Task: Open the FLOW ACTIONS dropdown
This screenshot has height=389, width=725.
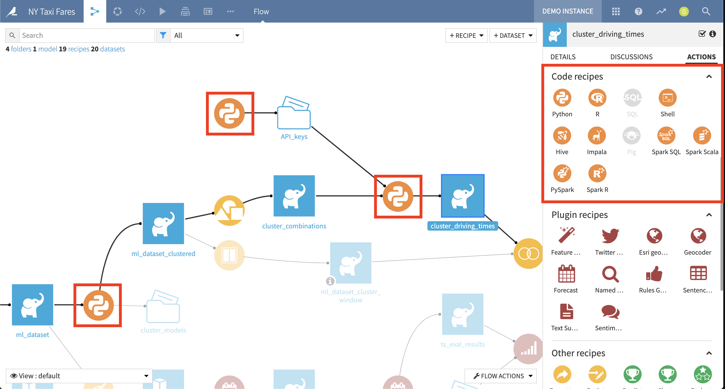Action: tap(501, 376)
